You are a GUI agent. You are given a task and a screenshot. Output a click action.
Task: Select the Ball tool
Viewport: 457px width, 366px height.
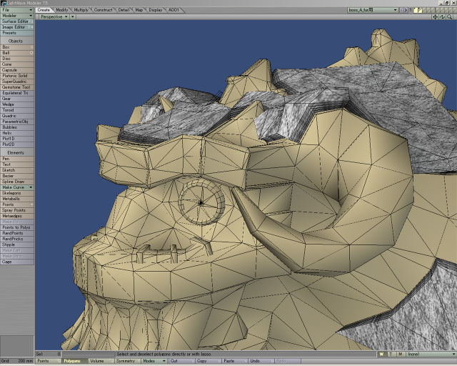pyautogui.click(x=17, y=53)
